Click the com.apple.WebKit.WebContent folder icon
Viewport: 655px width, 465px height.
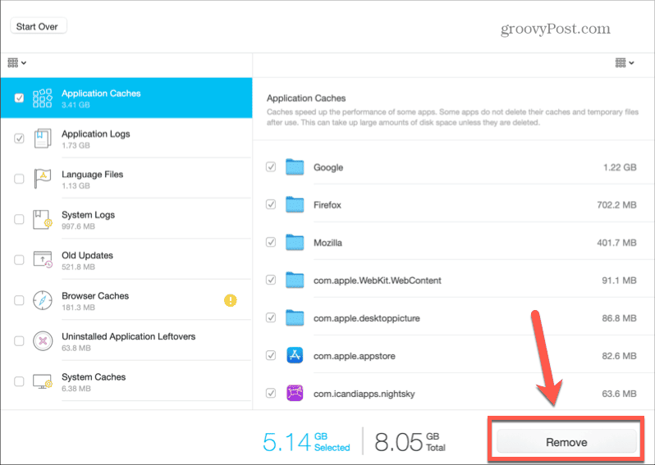pyautogui.click(x=295, y=280)
